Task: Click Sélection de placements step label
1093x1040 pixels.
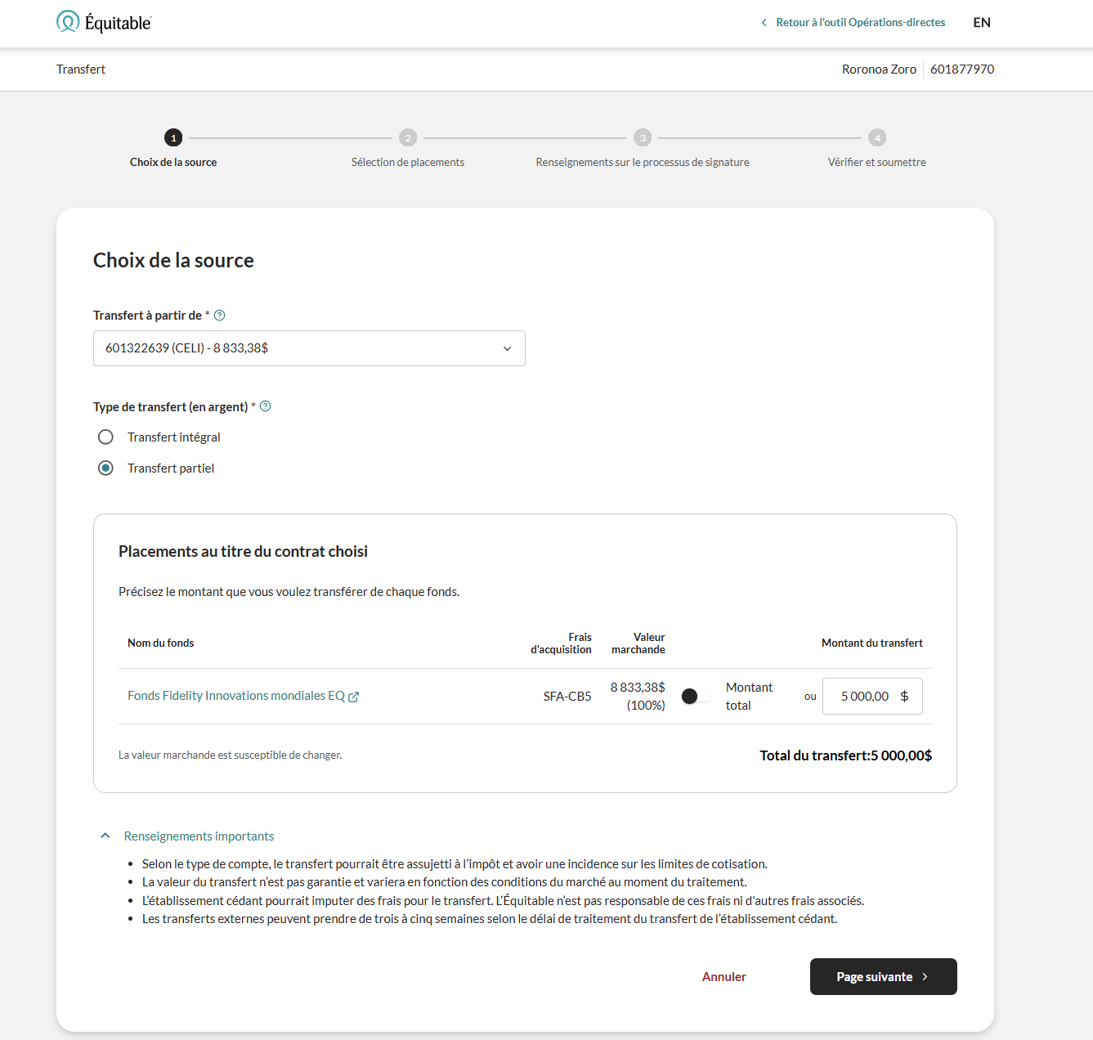Action: (408, 162)
